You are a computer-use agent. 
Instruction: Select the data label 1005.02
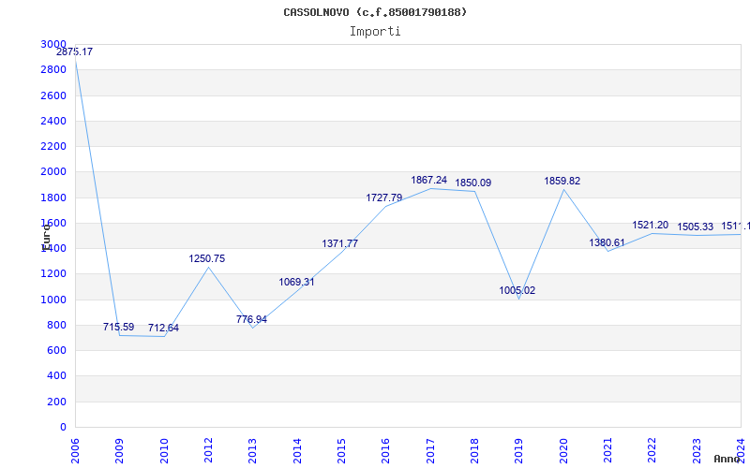click(517, 291)
